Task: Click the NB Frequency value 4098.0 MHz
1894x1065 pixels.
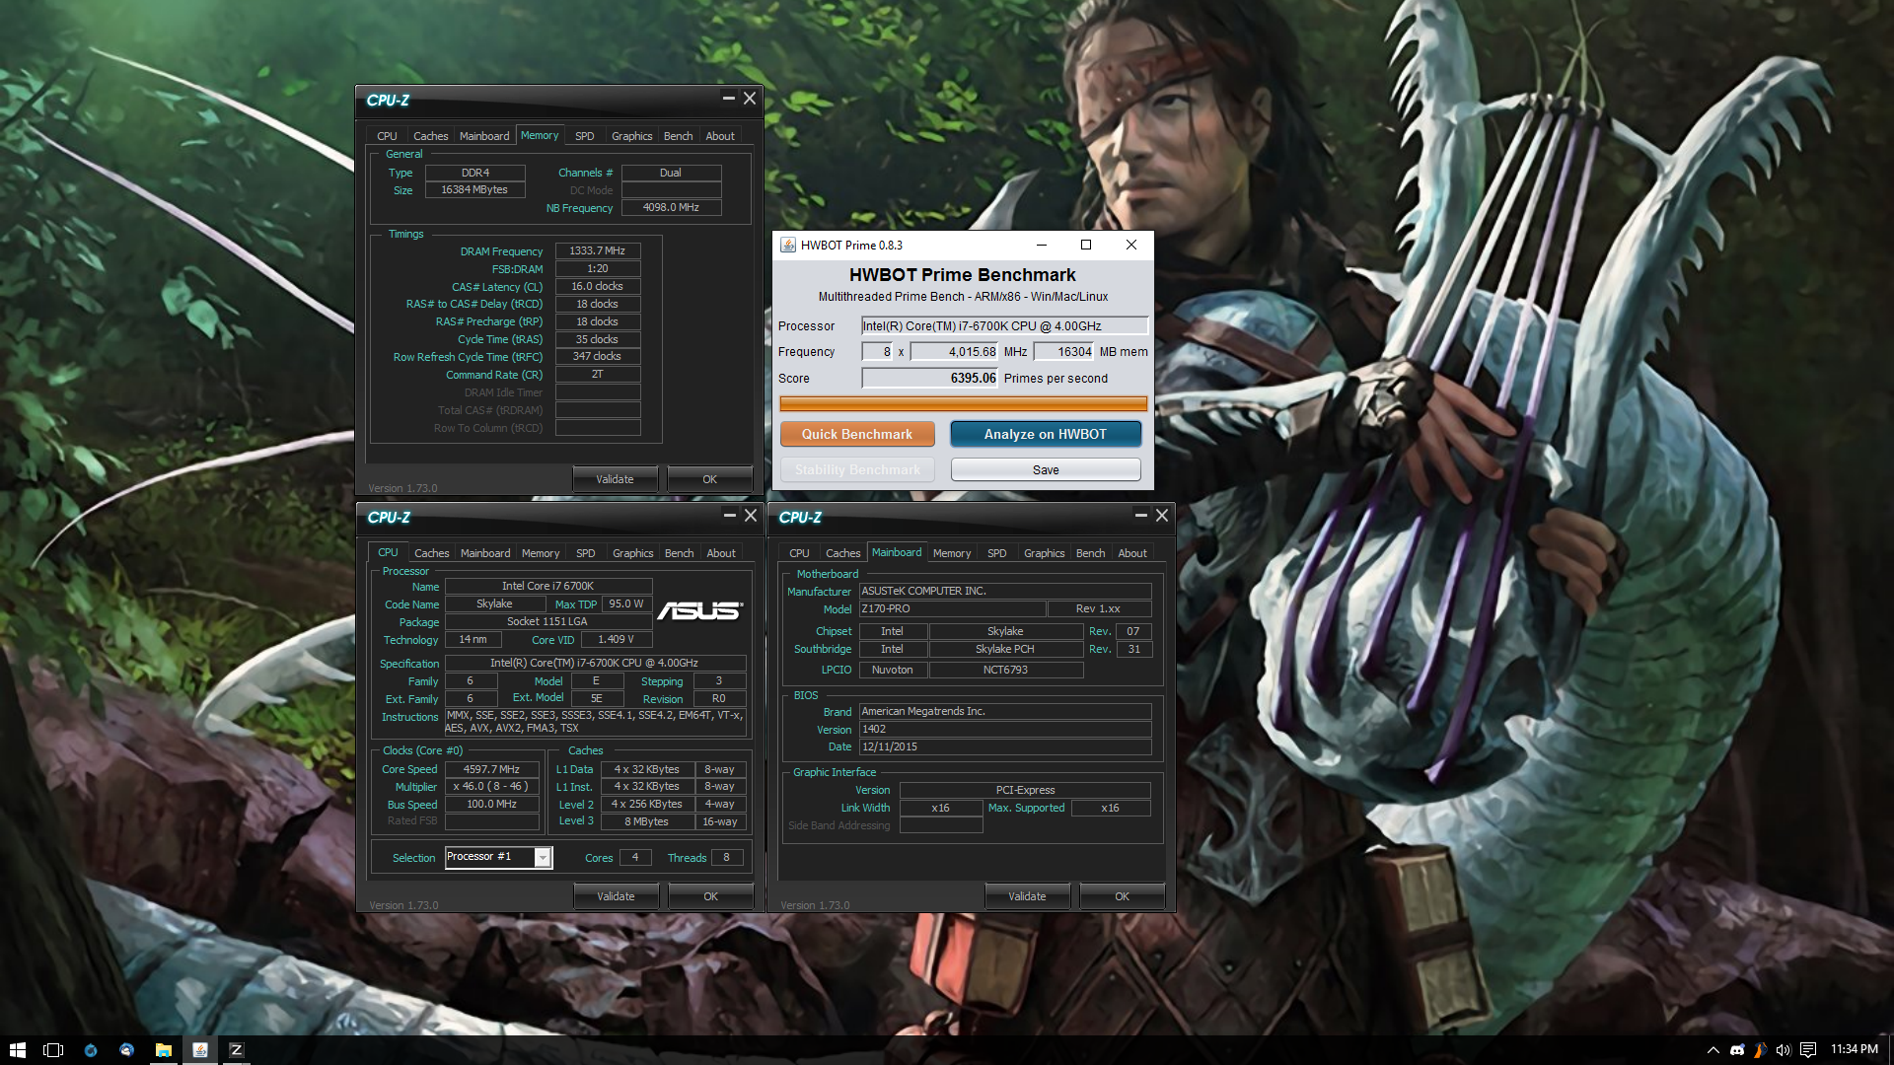Action: tap(671, 208)
